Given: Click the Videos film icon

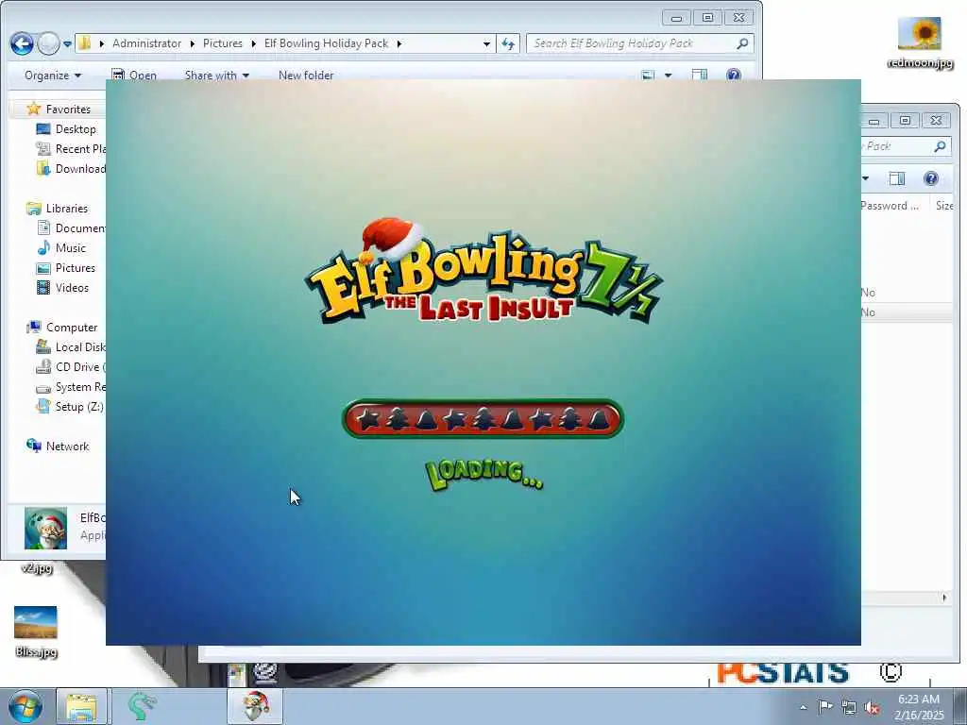Looking at the screenshot, I should 43,287.
